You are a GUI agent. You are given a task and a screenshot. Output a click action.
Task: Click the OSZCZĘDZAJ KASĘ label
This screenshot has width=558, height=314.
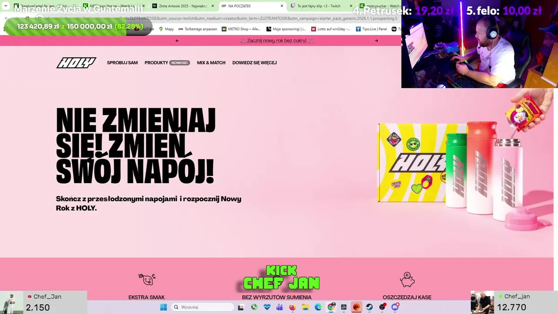(407, 297)
